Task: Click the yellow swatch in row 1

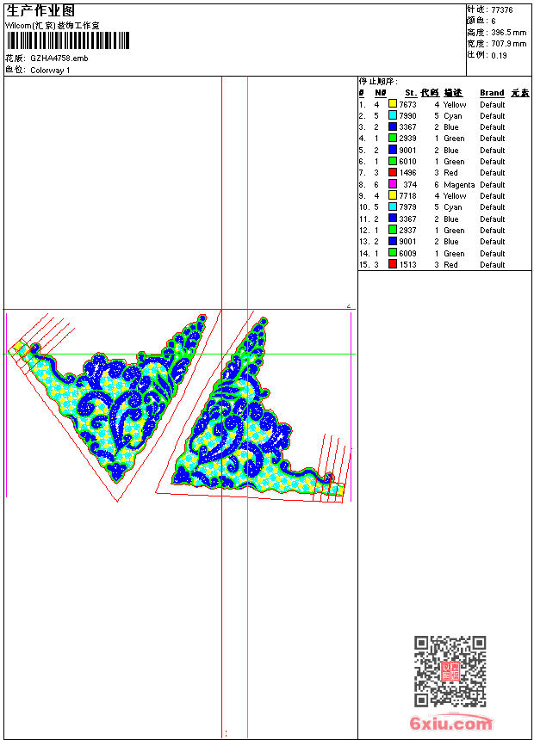Action: pyautogui.click(x=393, y=104)
